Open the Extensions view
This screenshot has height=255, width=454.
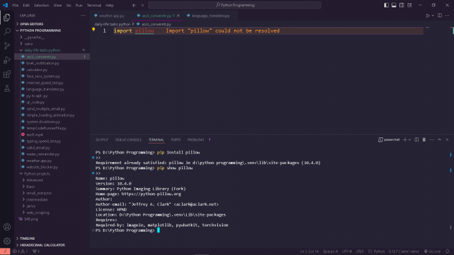7,74
